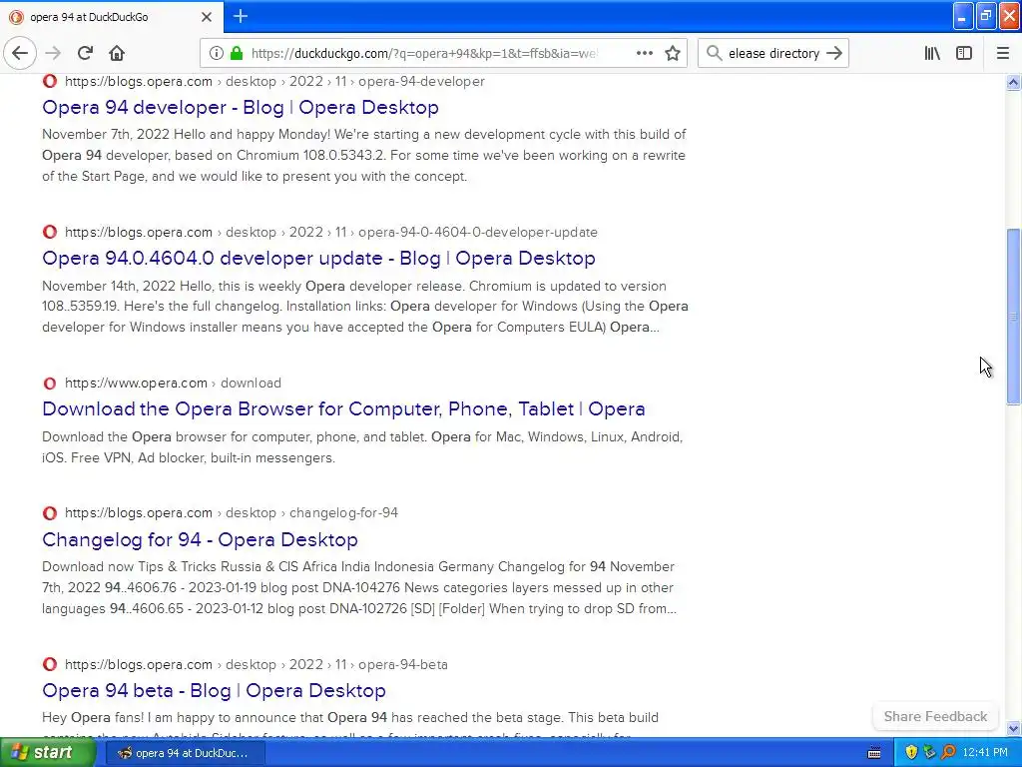Open a new tab with plus button
1022x767 pixels.
(241, 16)
